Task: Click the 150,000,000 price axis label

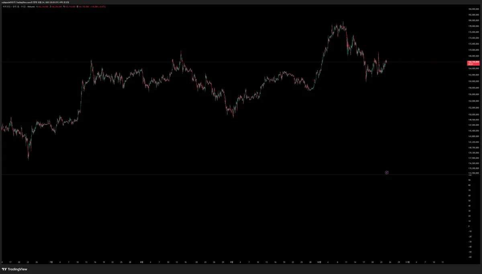Action: tap(474, 114)
